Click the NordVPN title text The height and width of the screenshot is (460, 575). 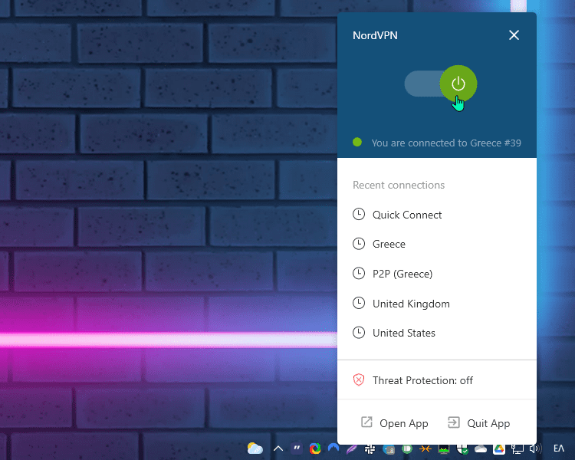coord(375,35)
